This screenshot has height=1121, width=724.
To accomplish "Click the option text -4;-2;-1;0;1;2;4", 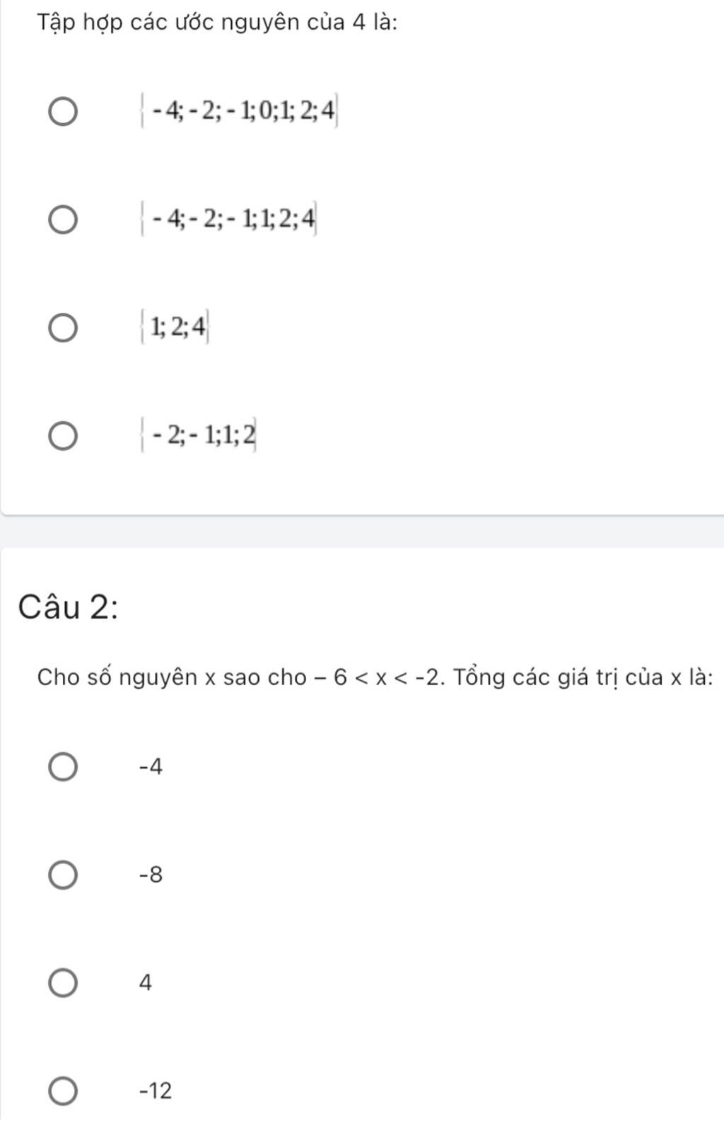I will click(240, 111).
